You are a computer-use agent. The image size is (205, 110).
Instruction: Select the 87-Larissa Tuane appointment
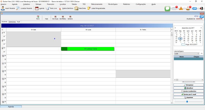pyautogui.click(x=88, y=49)
